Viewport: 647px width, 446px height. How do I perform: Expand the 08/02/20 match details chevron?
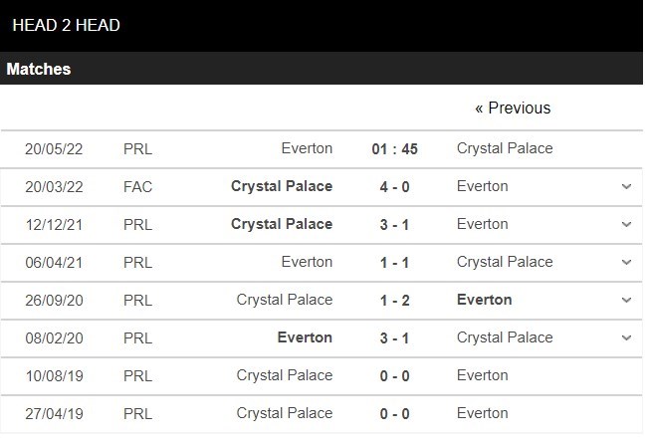626,337
